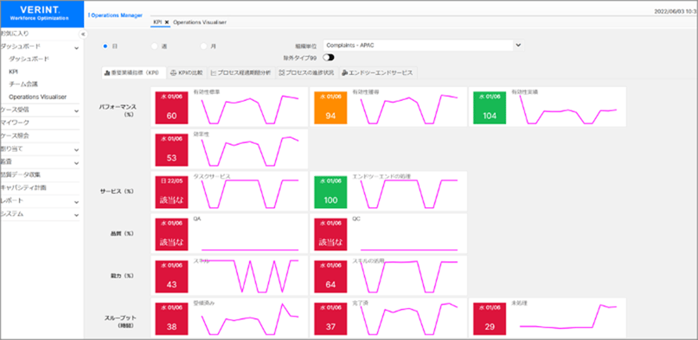Toggle the 除外タイプ99 switch
This screenshot has width=698, height=340.
click(329, 57)
